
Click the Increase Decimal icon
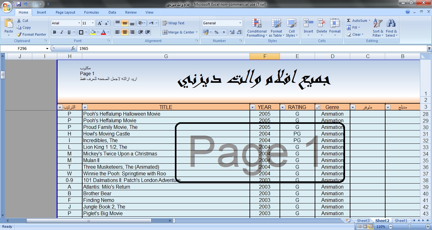coord(232,32)
